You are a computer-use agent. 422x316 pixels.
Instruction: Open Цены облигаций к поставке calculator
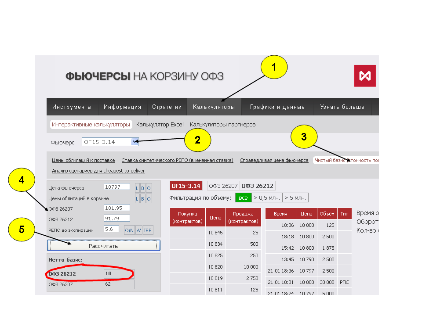(84, 160)
